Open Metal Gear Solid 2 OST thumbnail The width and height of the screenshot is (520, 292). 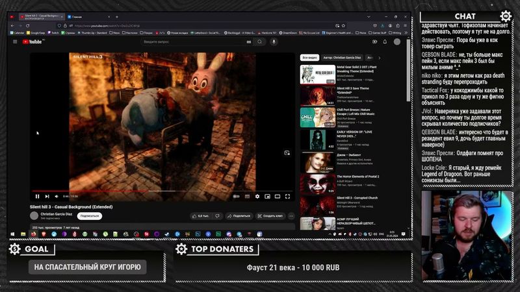(318, 75)
